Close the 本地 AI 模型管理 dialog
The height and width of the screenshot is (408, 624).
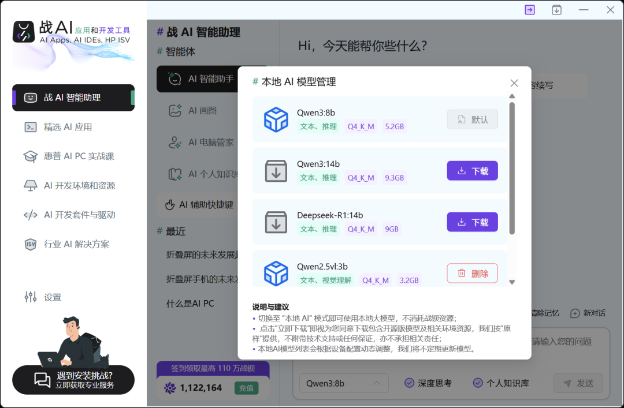514,83
